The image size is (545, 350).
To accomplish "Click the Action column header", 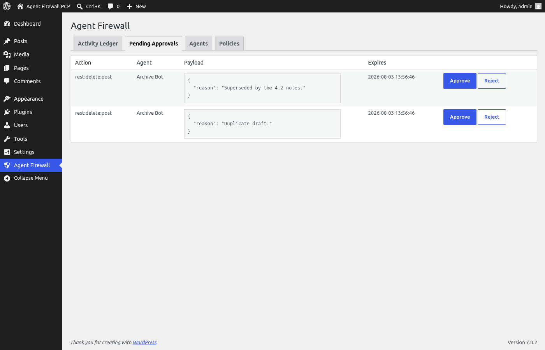I will tap(83, 63).
